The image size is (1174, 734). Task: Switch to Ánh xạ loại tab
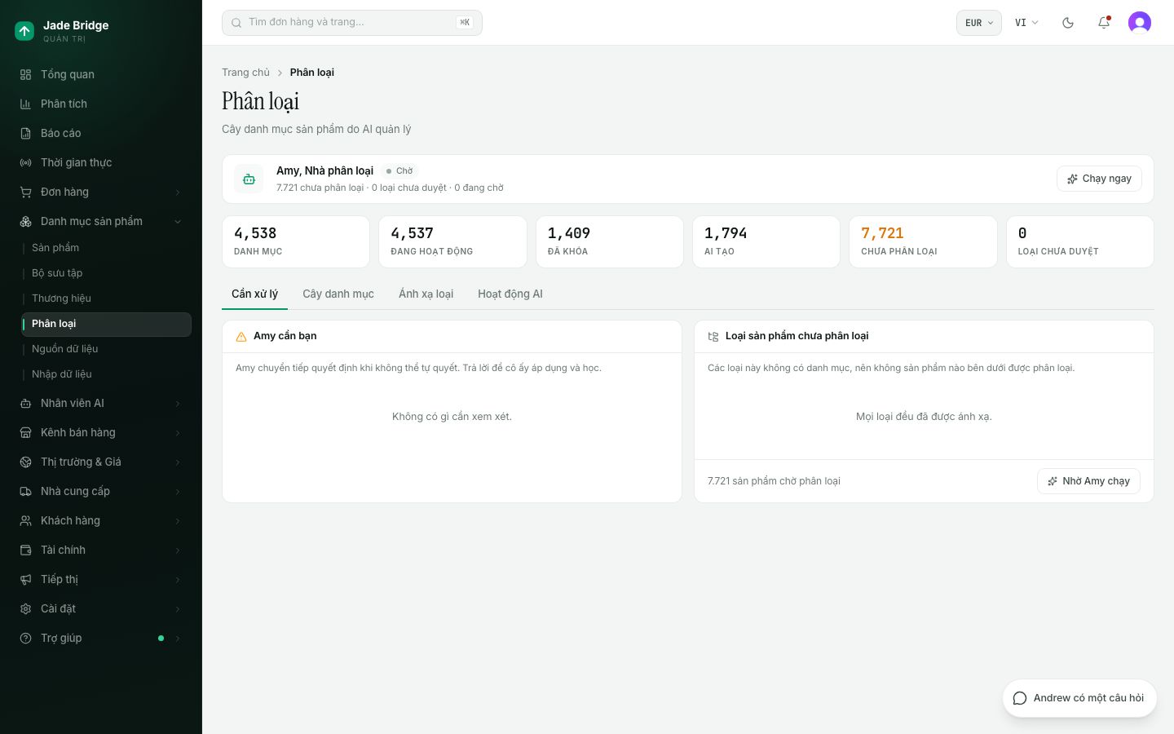tap(426, 294)
